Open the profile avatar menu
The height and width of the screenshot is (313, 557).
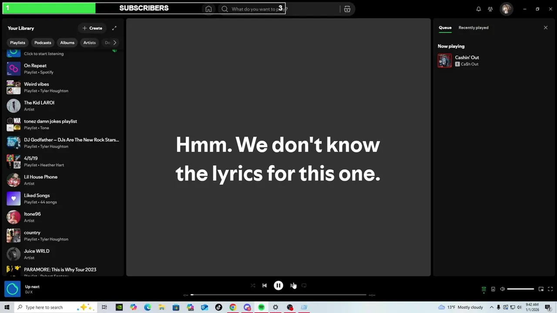506,9
